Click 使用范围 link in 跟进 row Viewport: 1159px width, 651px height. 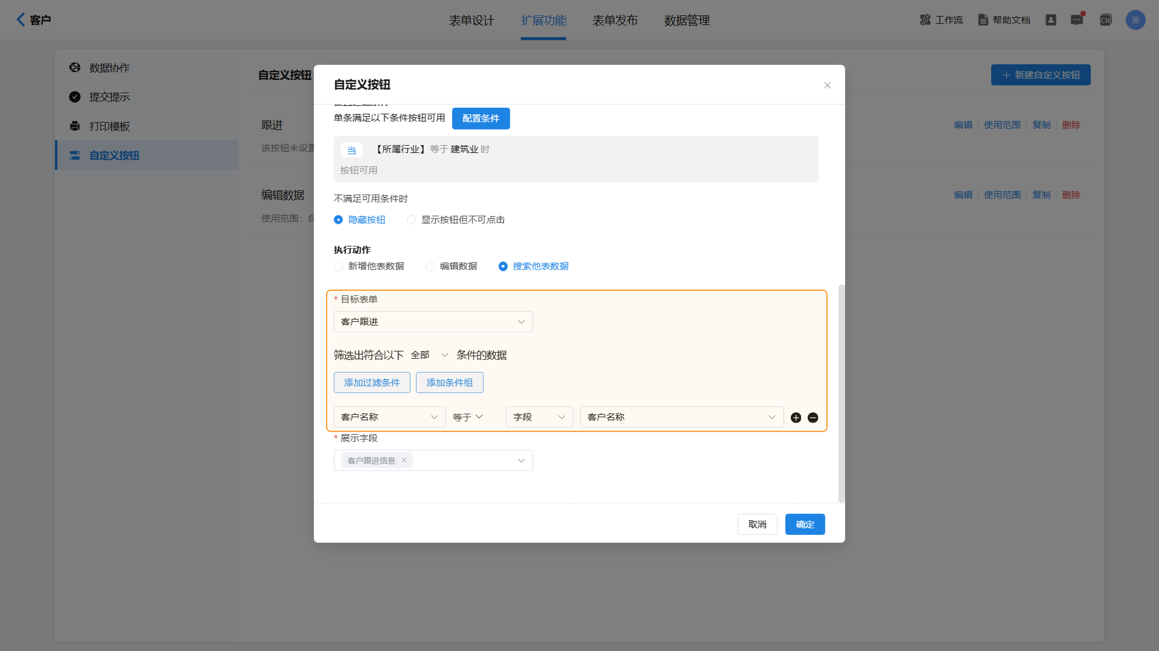(1002, 125)
